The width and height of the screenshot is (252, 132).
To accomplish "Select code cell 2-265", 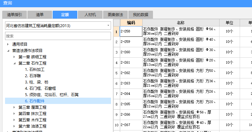I will [x=131, y=104].
